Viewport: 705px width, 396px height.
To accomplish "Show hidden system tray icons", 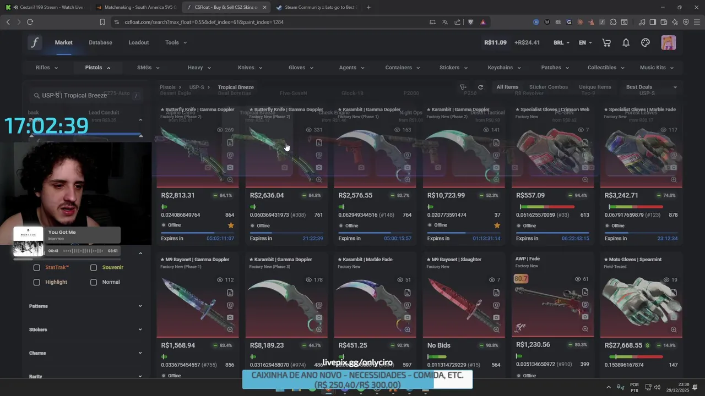I will click(x=609, y=387).
